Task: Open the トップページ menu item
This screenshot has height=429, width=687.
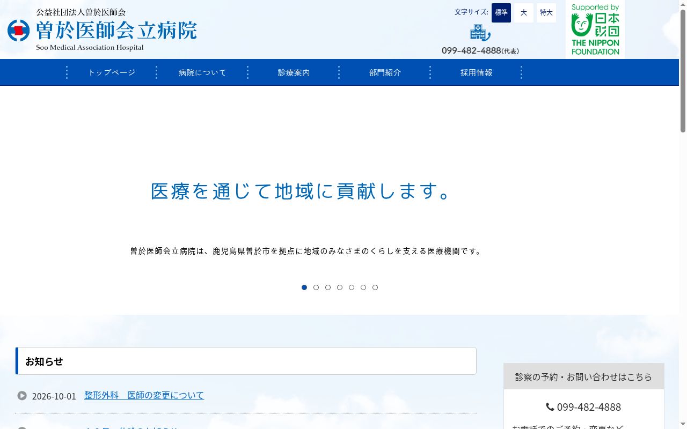Action: [x=112, y=72]
